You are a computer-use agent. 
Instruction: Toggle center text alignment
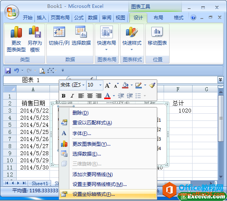(90, 96)
